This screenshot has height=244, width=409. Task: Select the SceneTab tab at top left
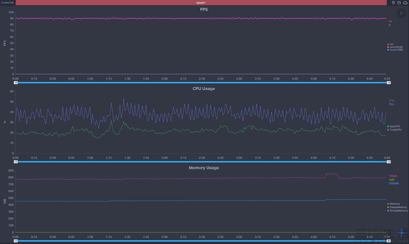[x=8, y=3]
